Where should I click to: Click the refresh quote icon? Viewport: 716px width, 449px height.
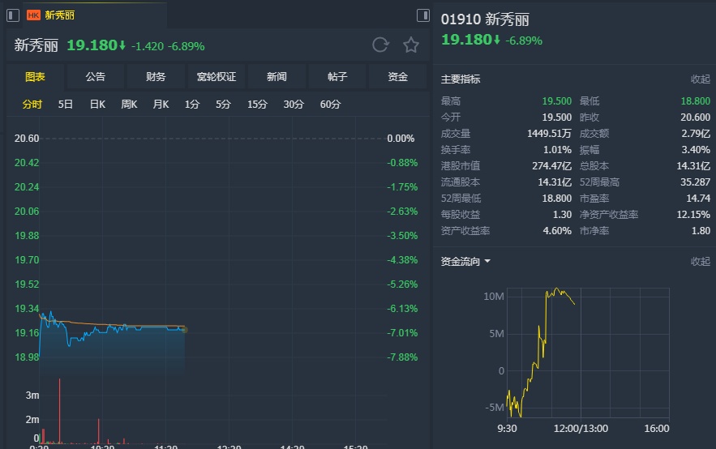pyautogui.click(x=380, y=45)
